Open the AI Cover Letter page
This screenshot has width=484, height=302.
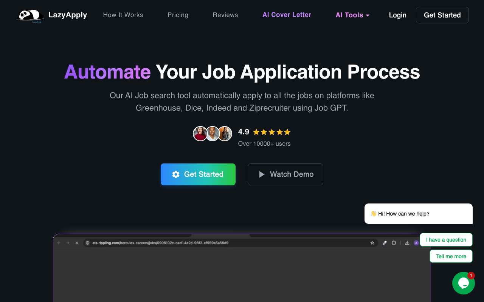[287, 15]
